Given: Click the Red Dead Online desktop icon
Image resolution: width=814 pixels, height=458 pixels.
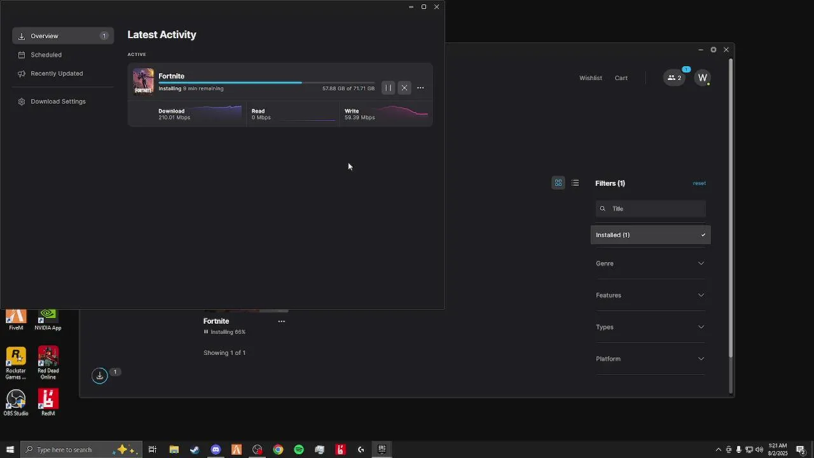Looking at the screenshot, I should [48, 363].
